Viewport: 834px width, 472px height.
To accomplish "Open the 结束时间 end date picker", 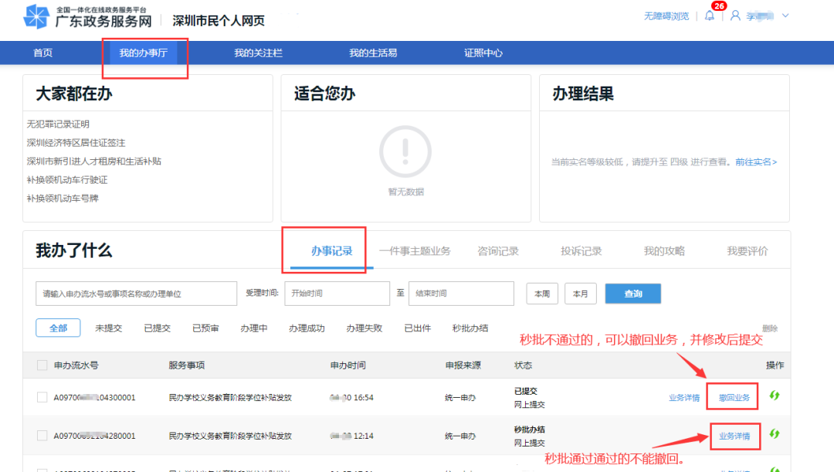I will (461, 294).
